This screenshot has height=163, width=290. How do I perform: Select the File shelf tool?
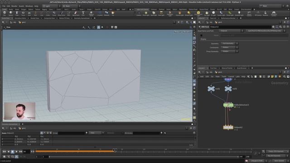(x=113, y=13)
